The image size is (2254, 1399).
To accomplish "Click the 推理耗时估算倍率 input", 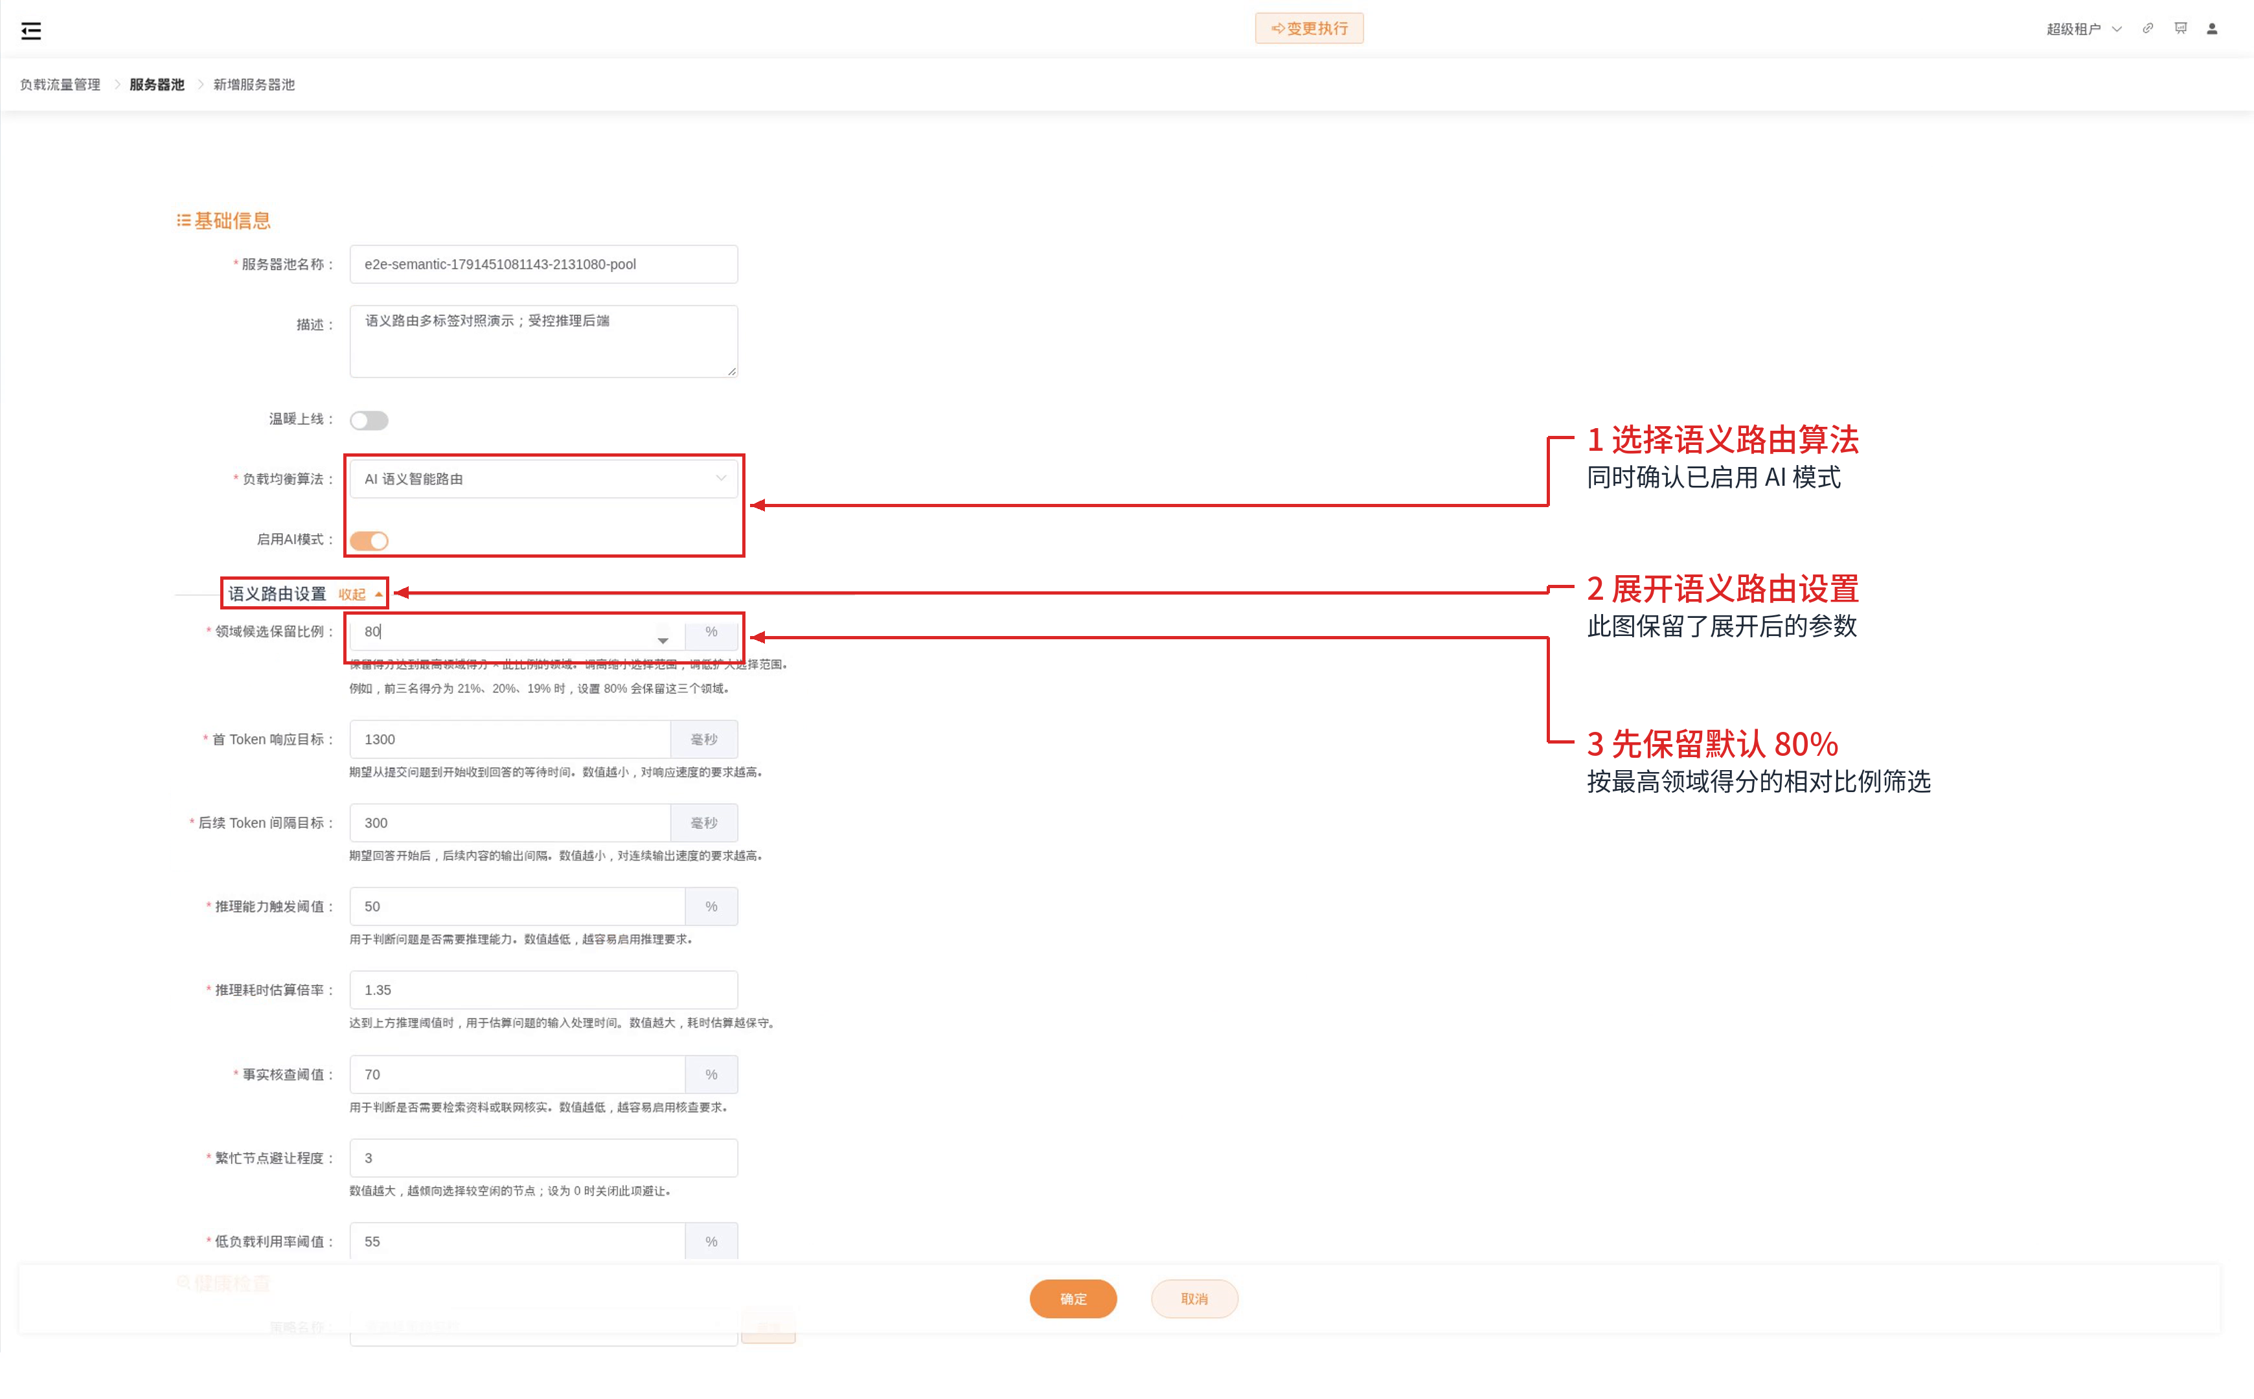I will tap(543, 989).
